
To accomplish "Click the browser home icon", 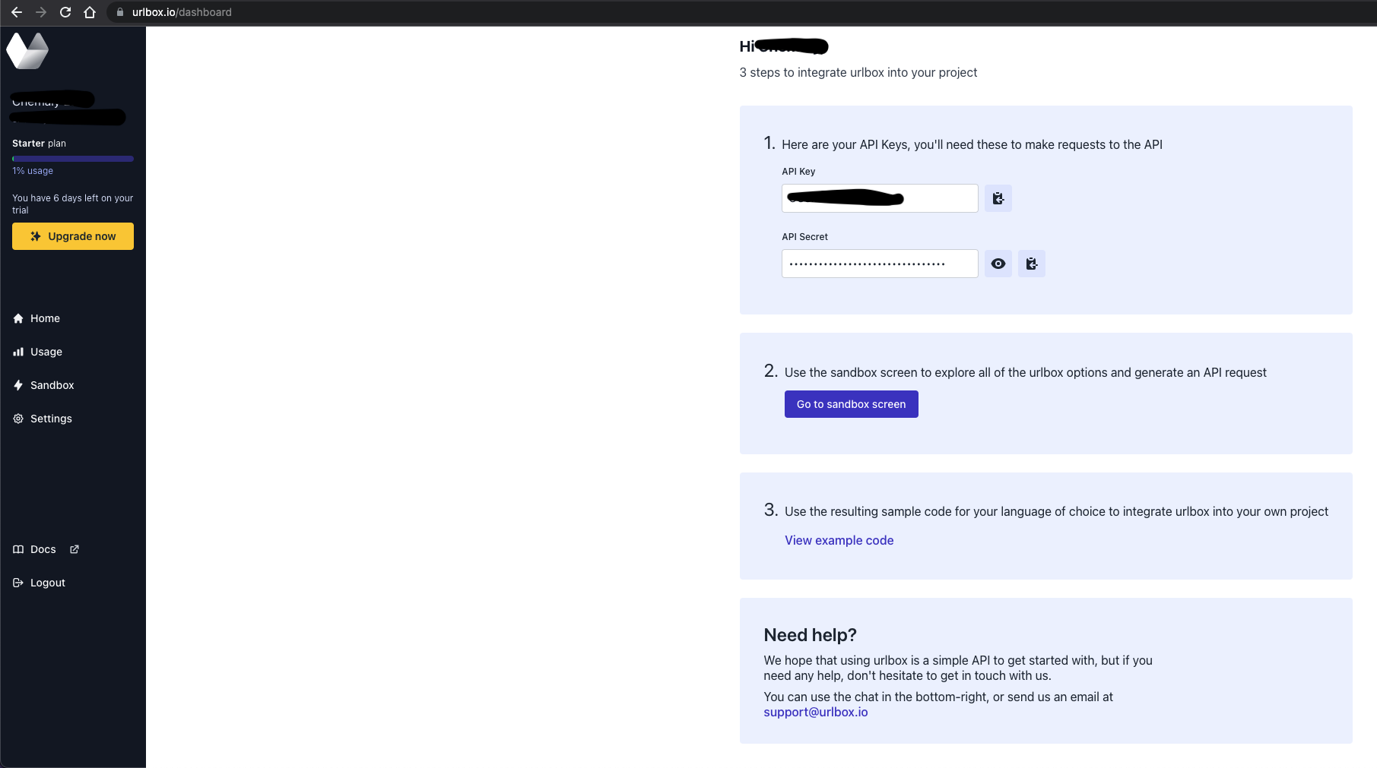I will click(x=90, y=12).
